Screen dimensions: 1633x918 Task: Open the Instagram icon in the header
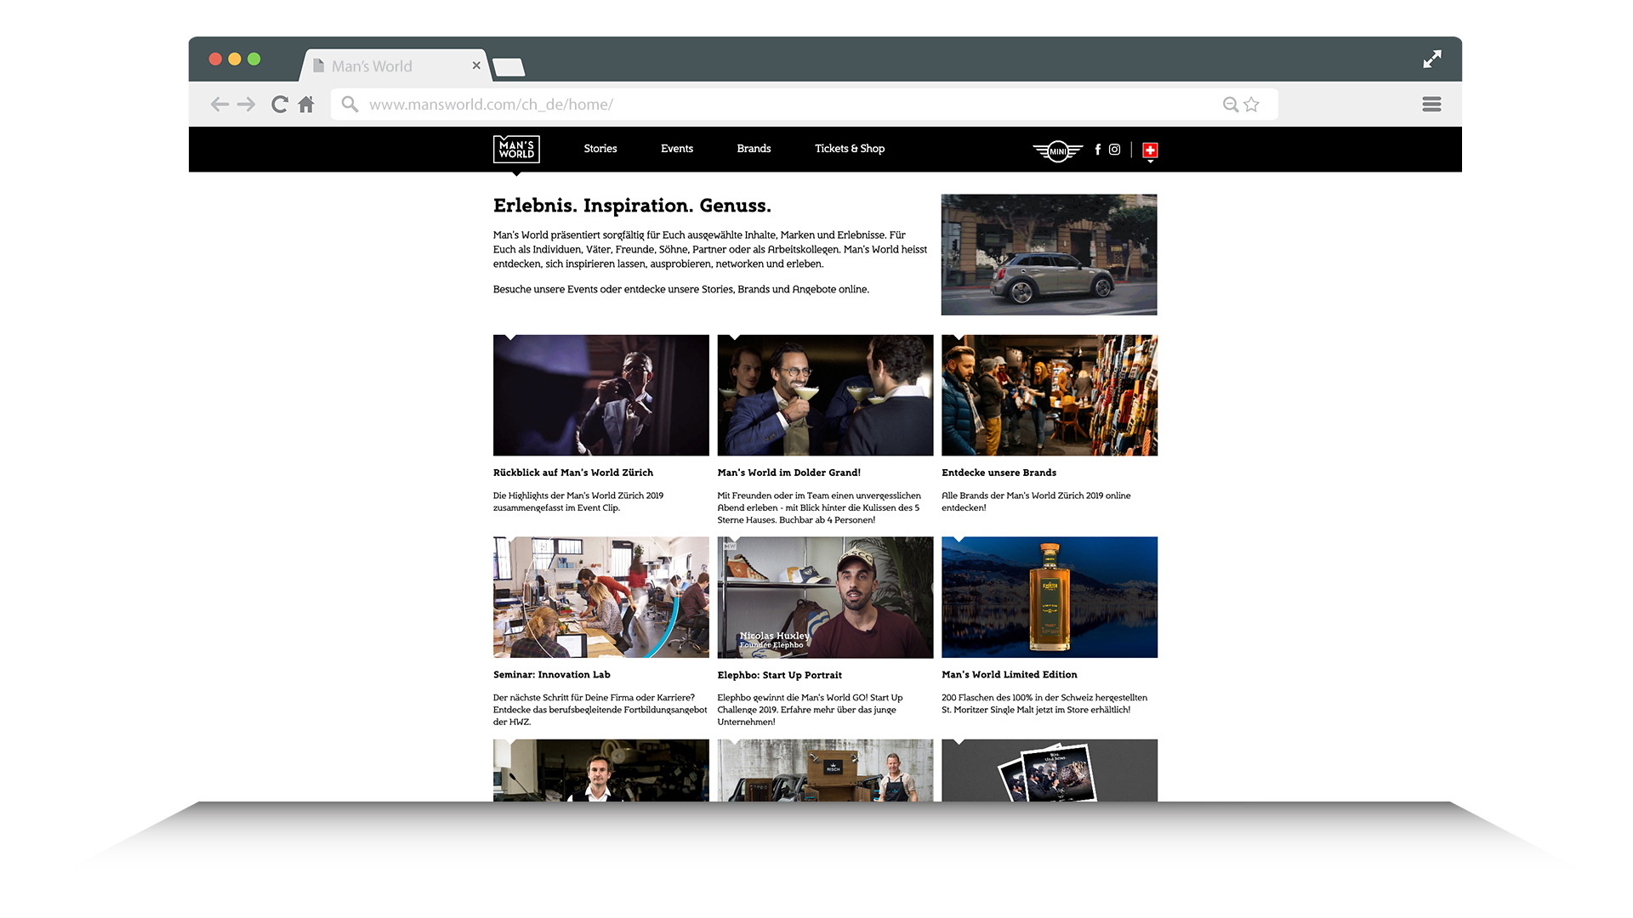click(x=1114, y=150)
